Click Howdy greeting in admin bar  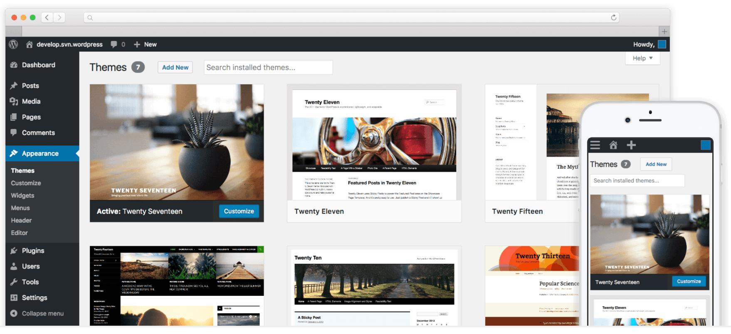coord(644,44)
